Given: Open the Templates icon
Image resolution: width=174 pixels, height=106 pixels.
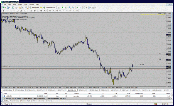Looking at the screenshot, I should pos(93,8).
